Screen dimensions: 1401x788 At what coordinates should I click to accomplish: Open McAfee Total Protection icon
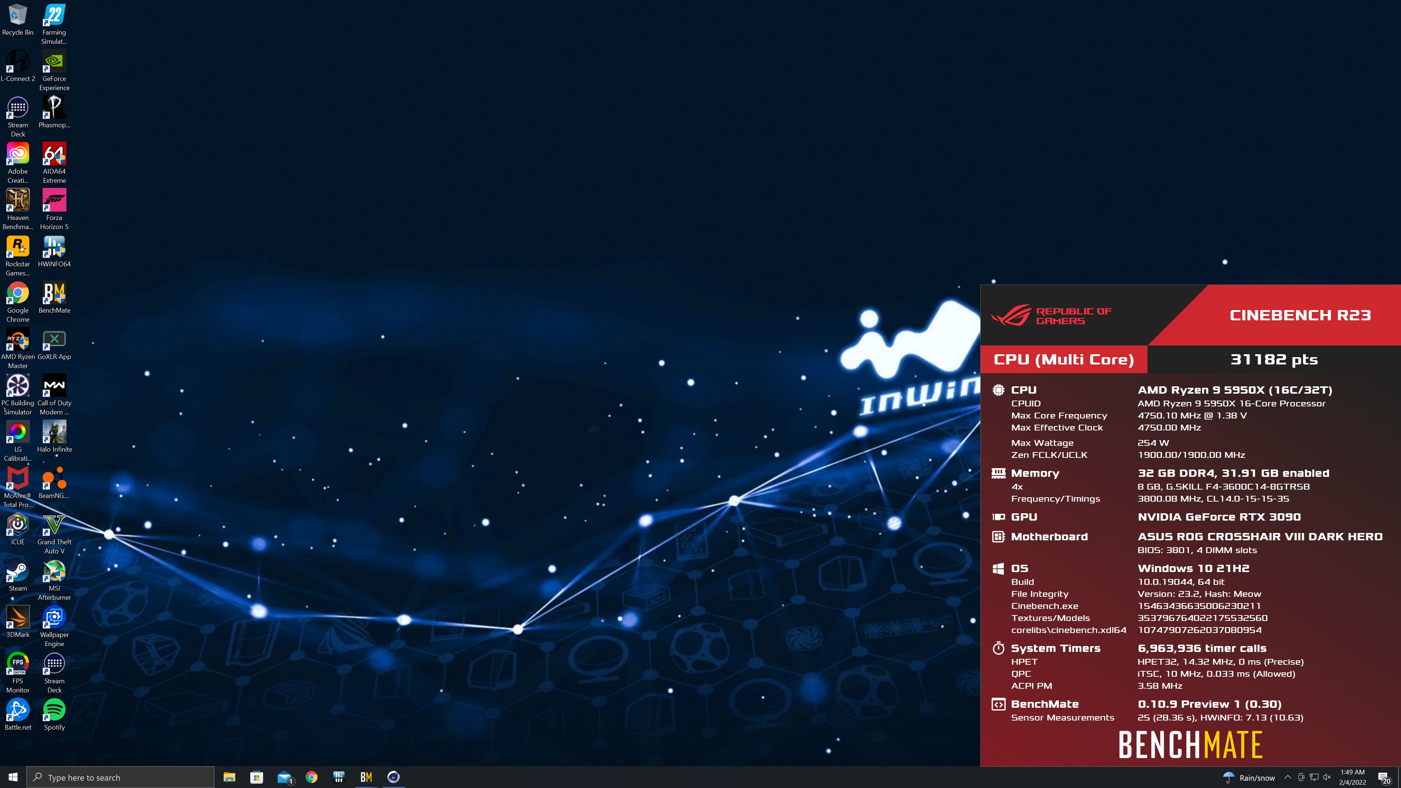pos(18,487)
